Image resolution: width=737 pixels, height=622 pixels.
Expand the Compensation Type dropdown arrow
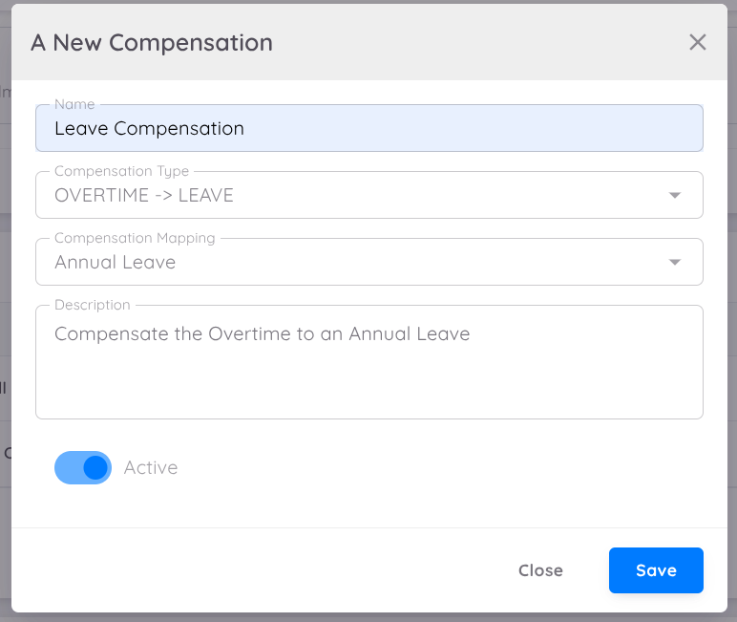click(675, 195)
